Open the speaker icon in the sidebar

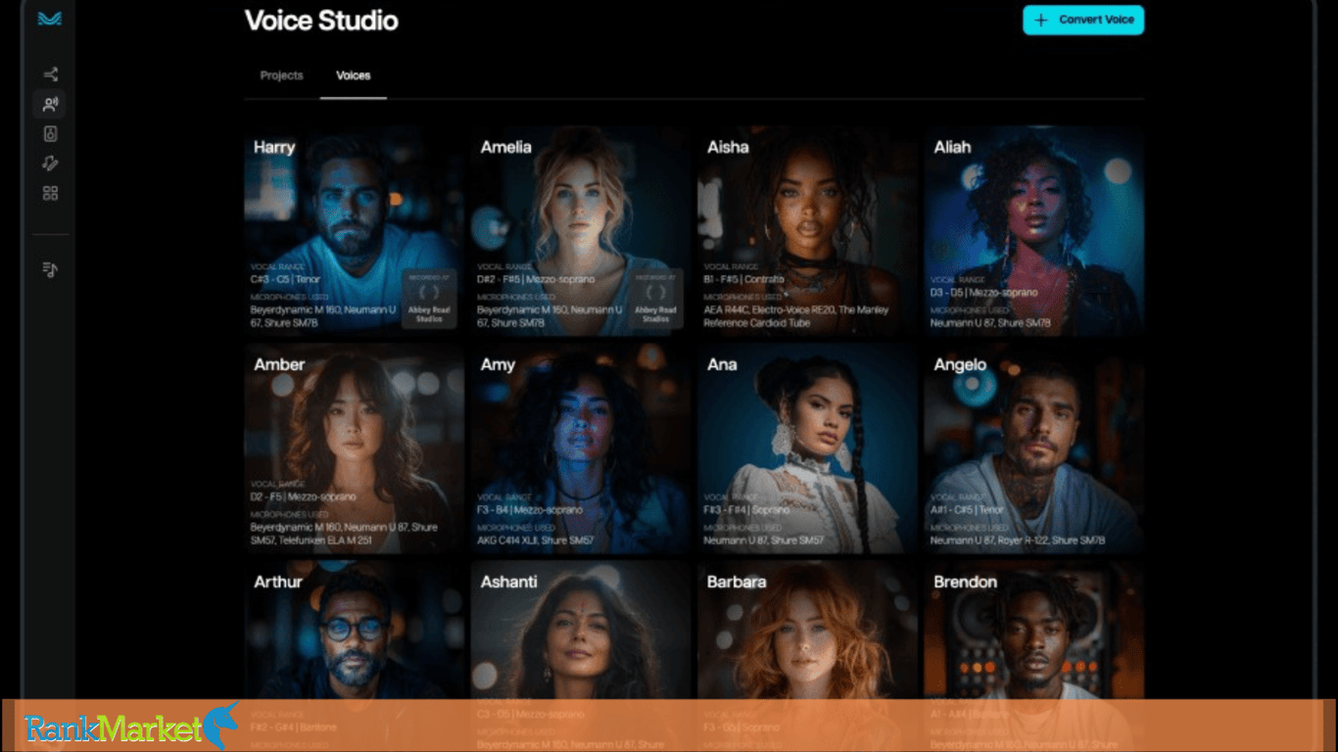(x=50, y=134)
